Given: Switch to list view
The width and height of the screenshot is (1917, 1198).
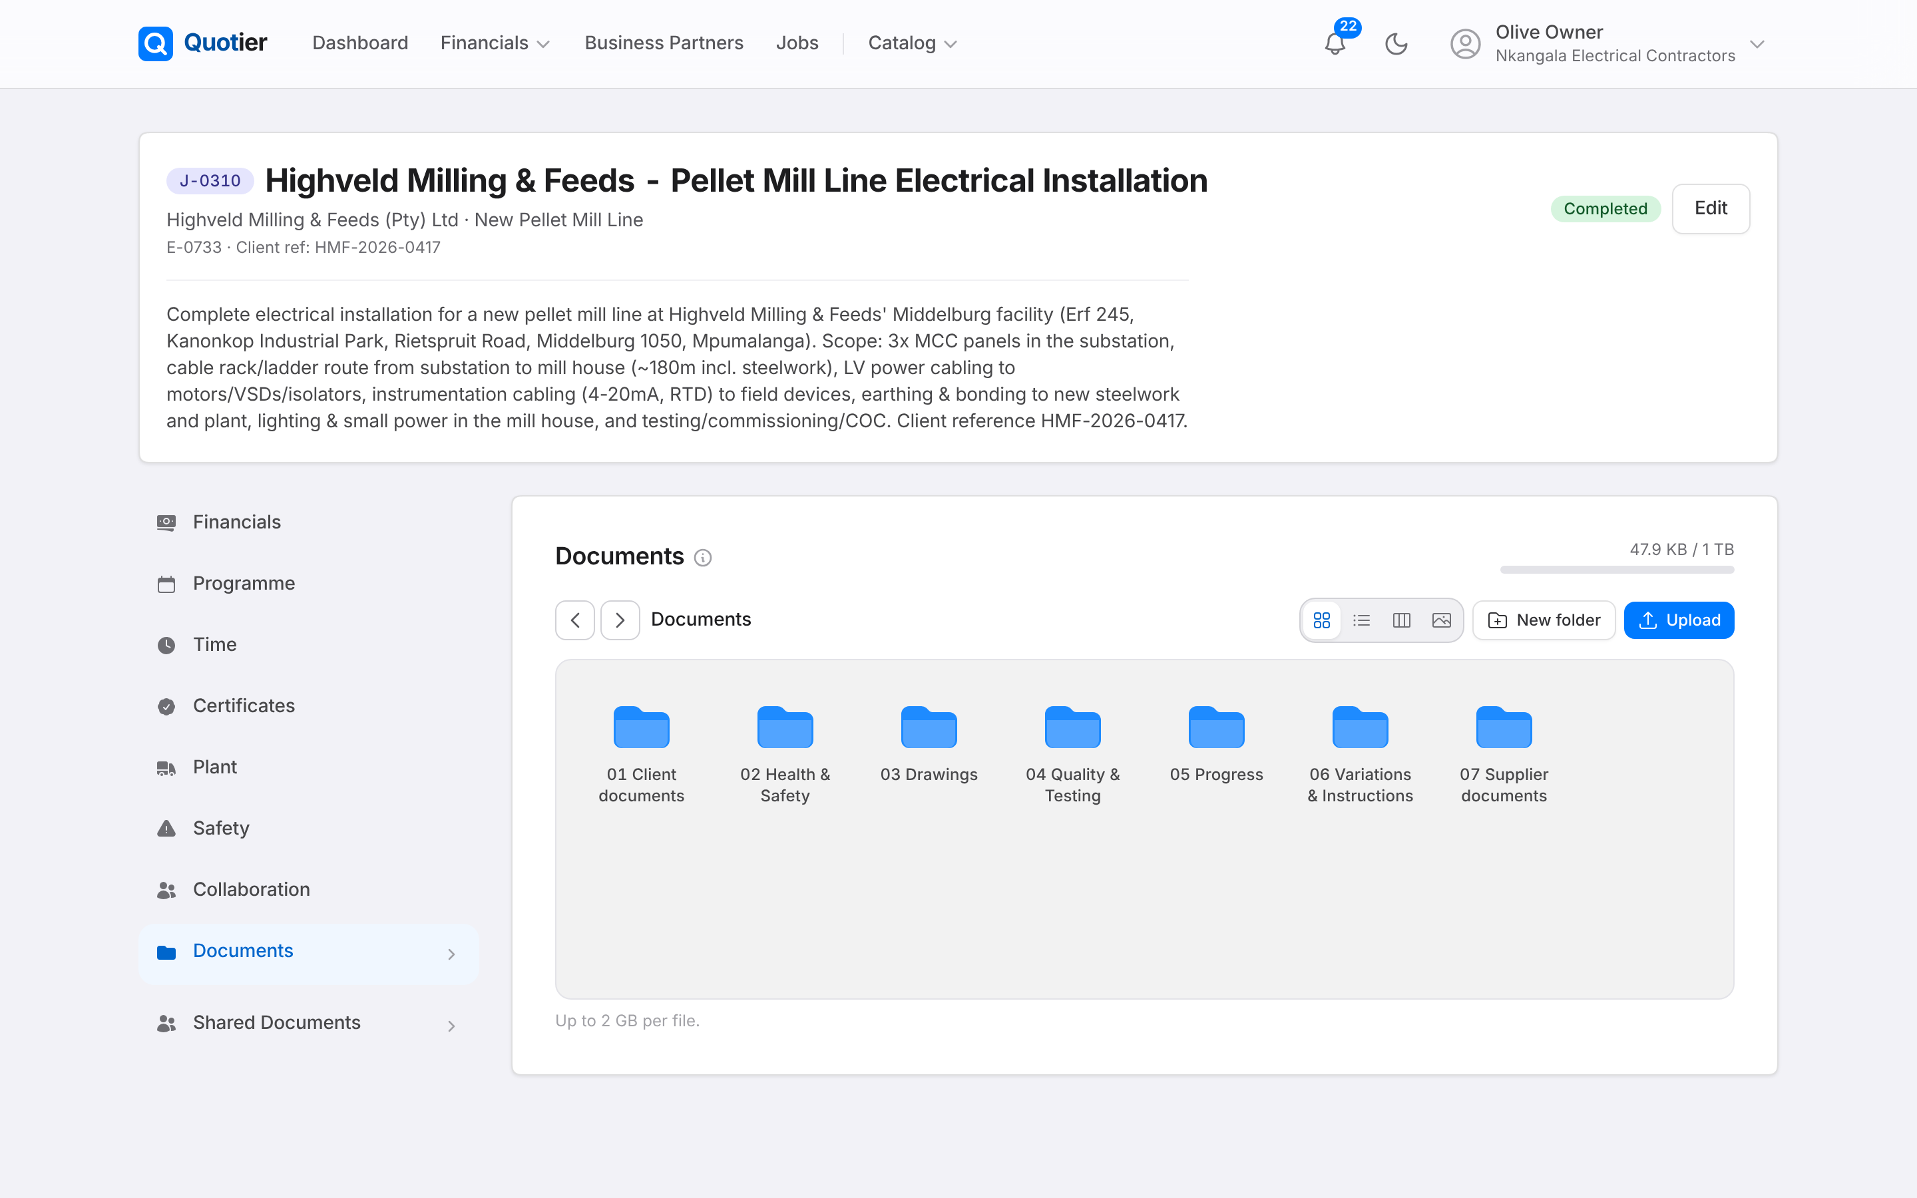Looking at the screenshot, I should pos(1362,620).
